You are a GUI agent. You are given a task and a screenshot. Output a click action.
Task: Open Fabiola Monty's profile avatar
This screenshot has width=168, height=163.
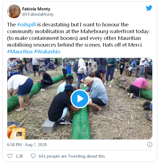[x=14, y=11]
